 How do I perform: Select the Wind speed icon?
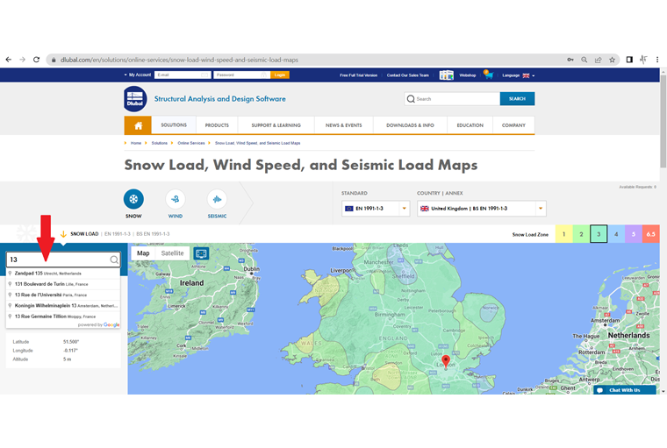coord(176,199)
